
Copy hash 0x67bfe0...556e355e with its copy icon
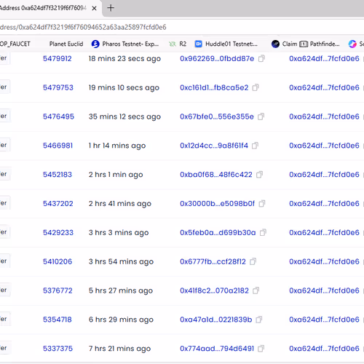[261, 116]
